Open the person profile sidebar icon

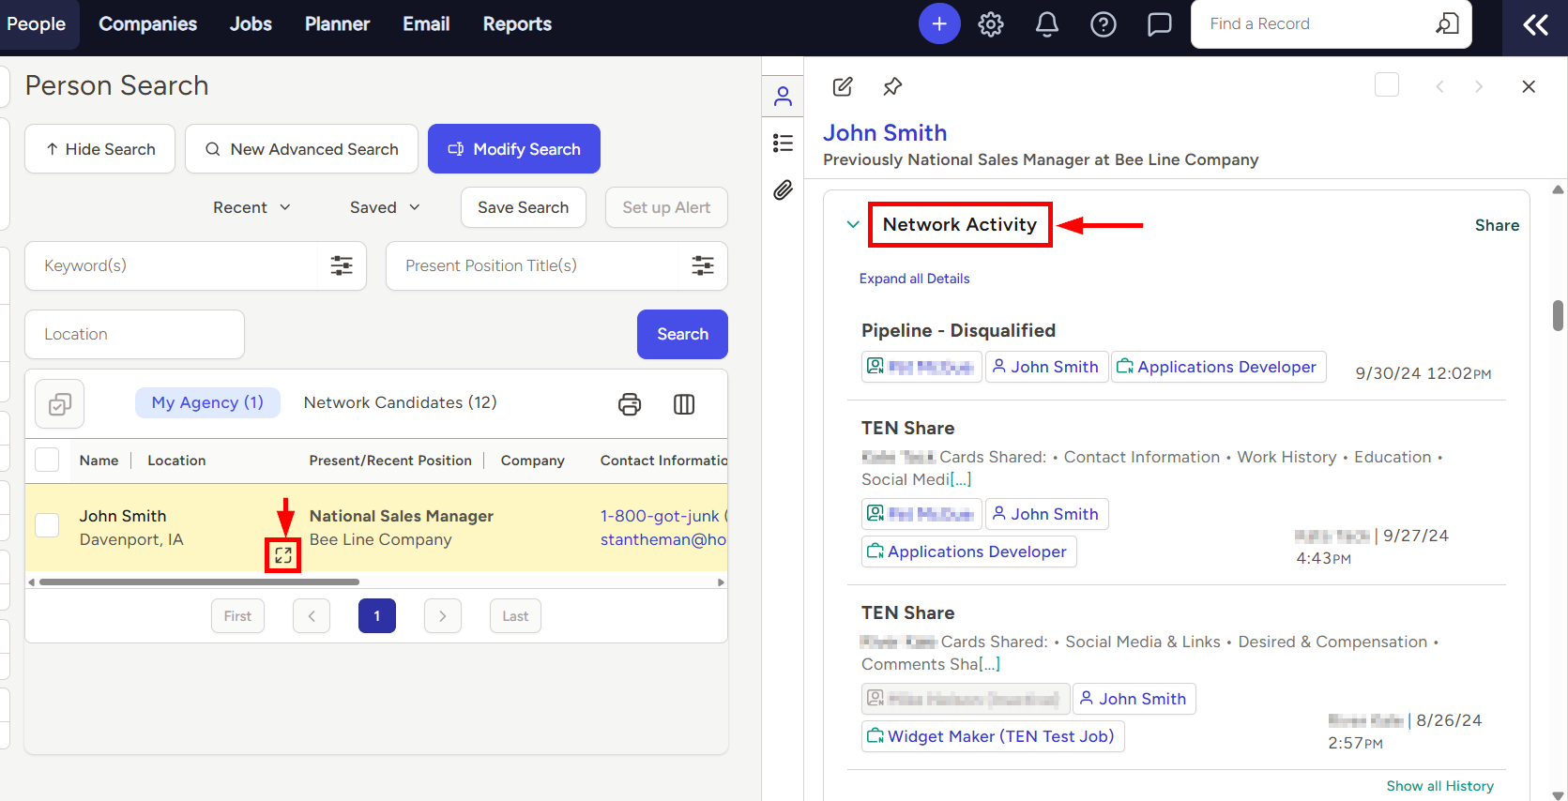coord(783,96)
